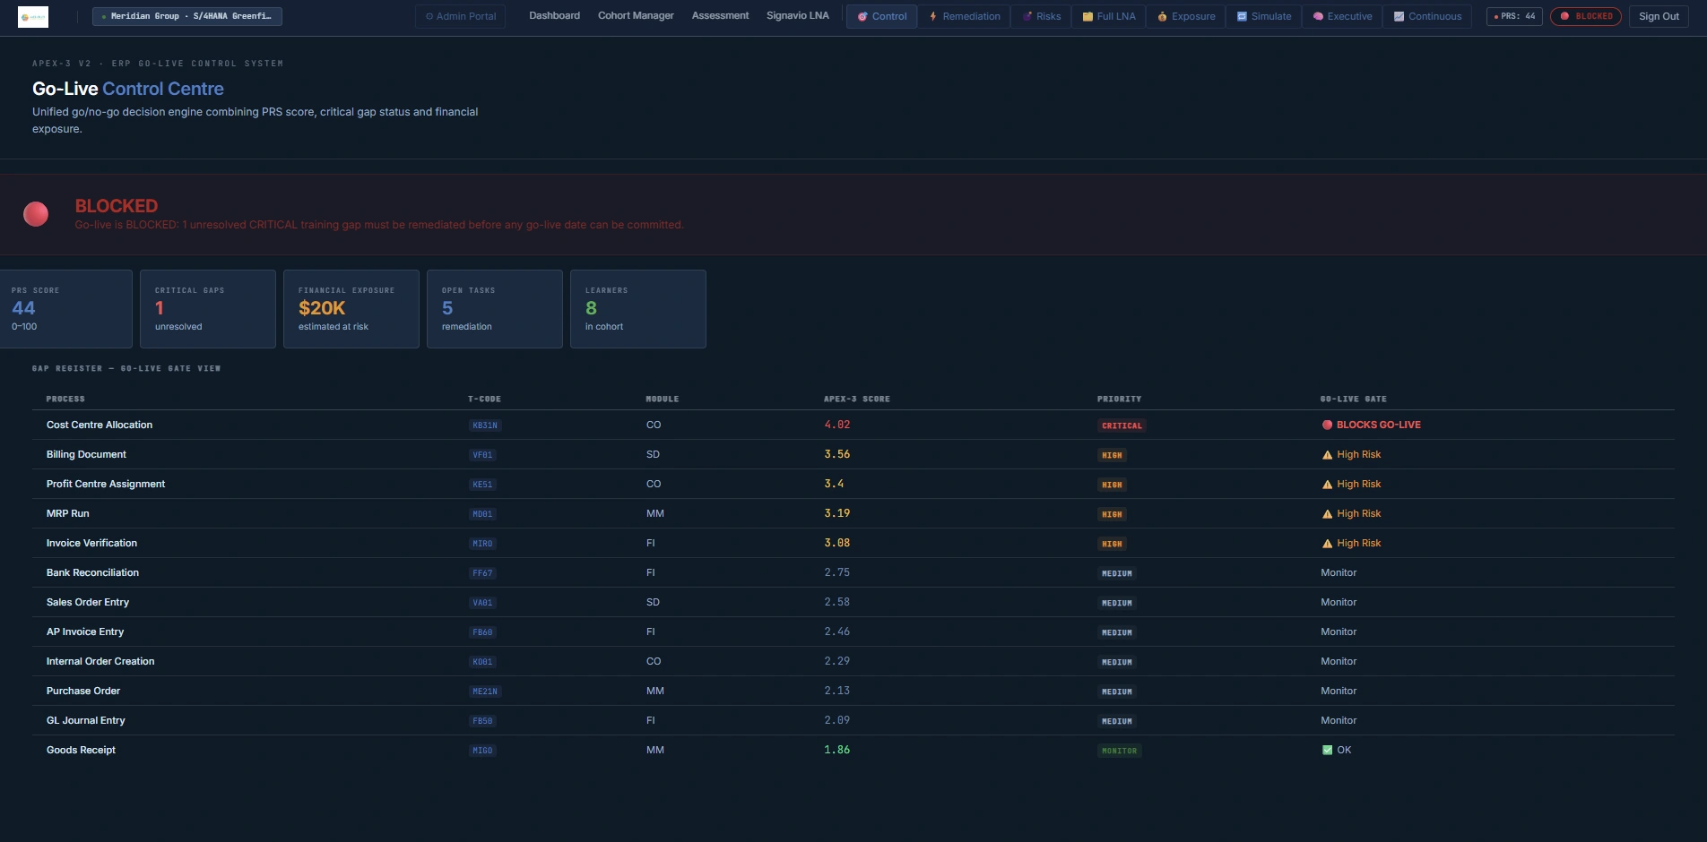Select the Billing Document process
The image size is (1707, 842).
[86, 454]
